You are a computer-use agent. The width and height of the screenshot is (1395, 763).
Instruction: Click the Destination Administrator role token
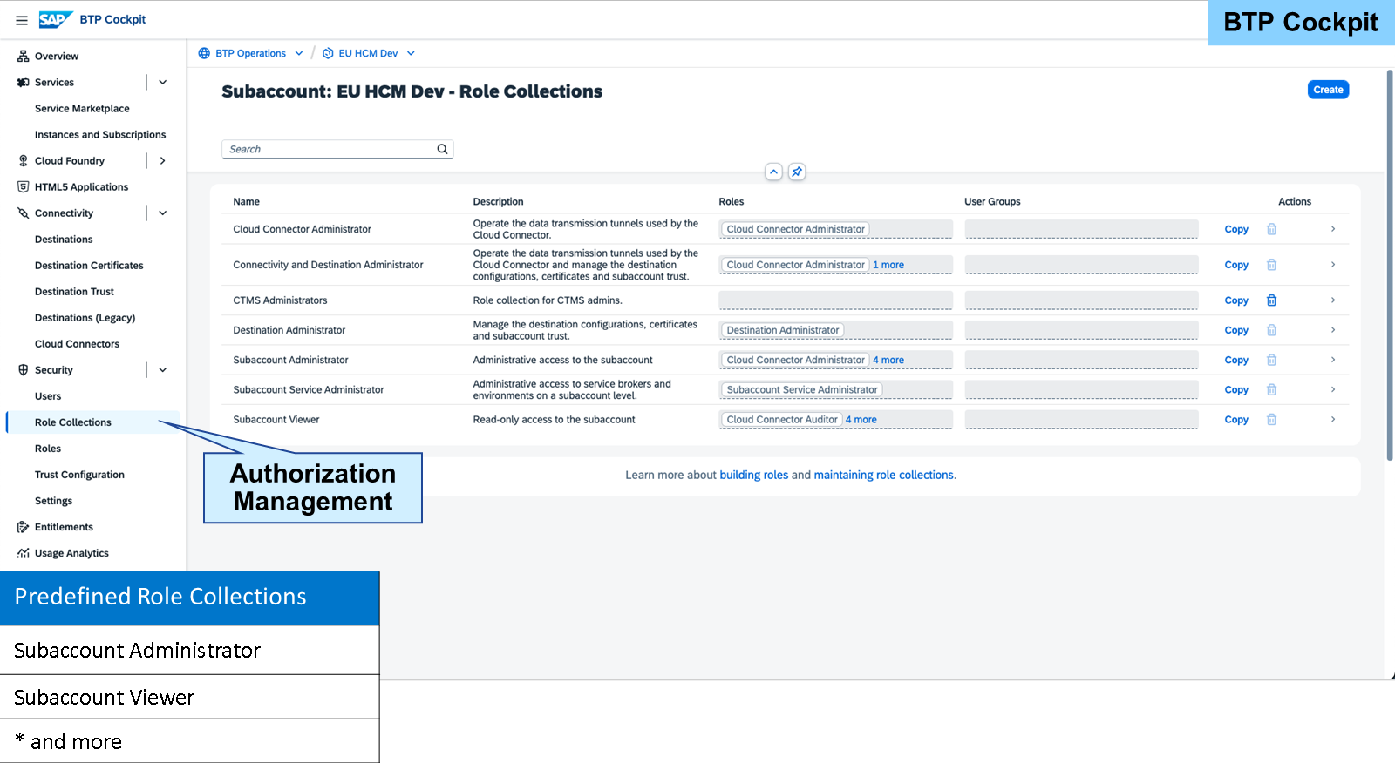click(783, 330)
